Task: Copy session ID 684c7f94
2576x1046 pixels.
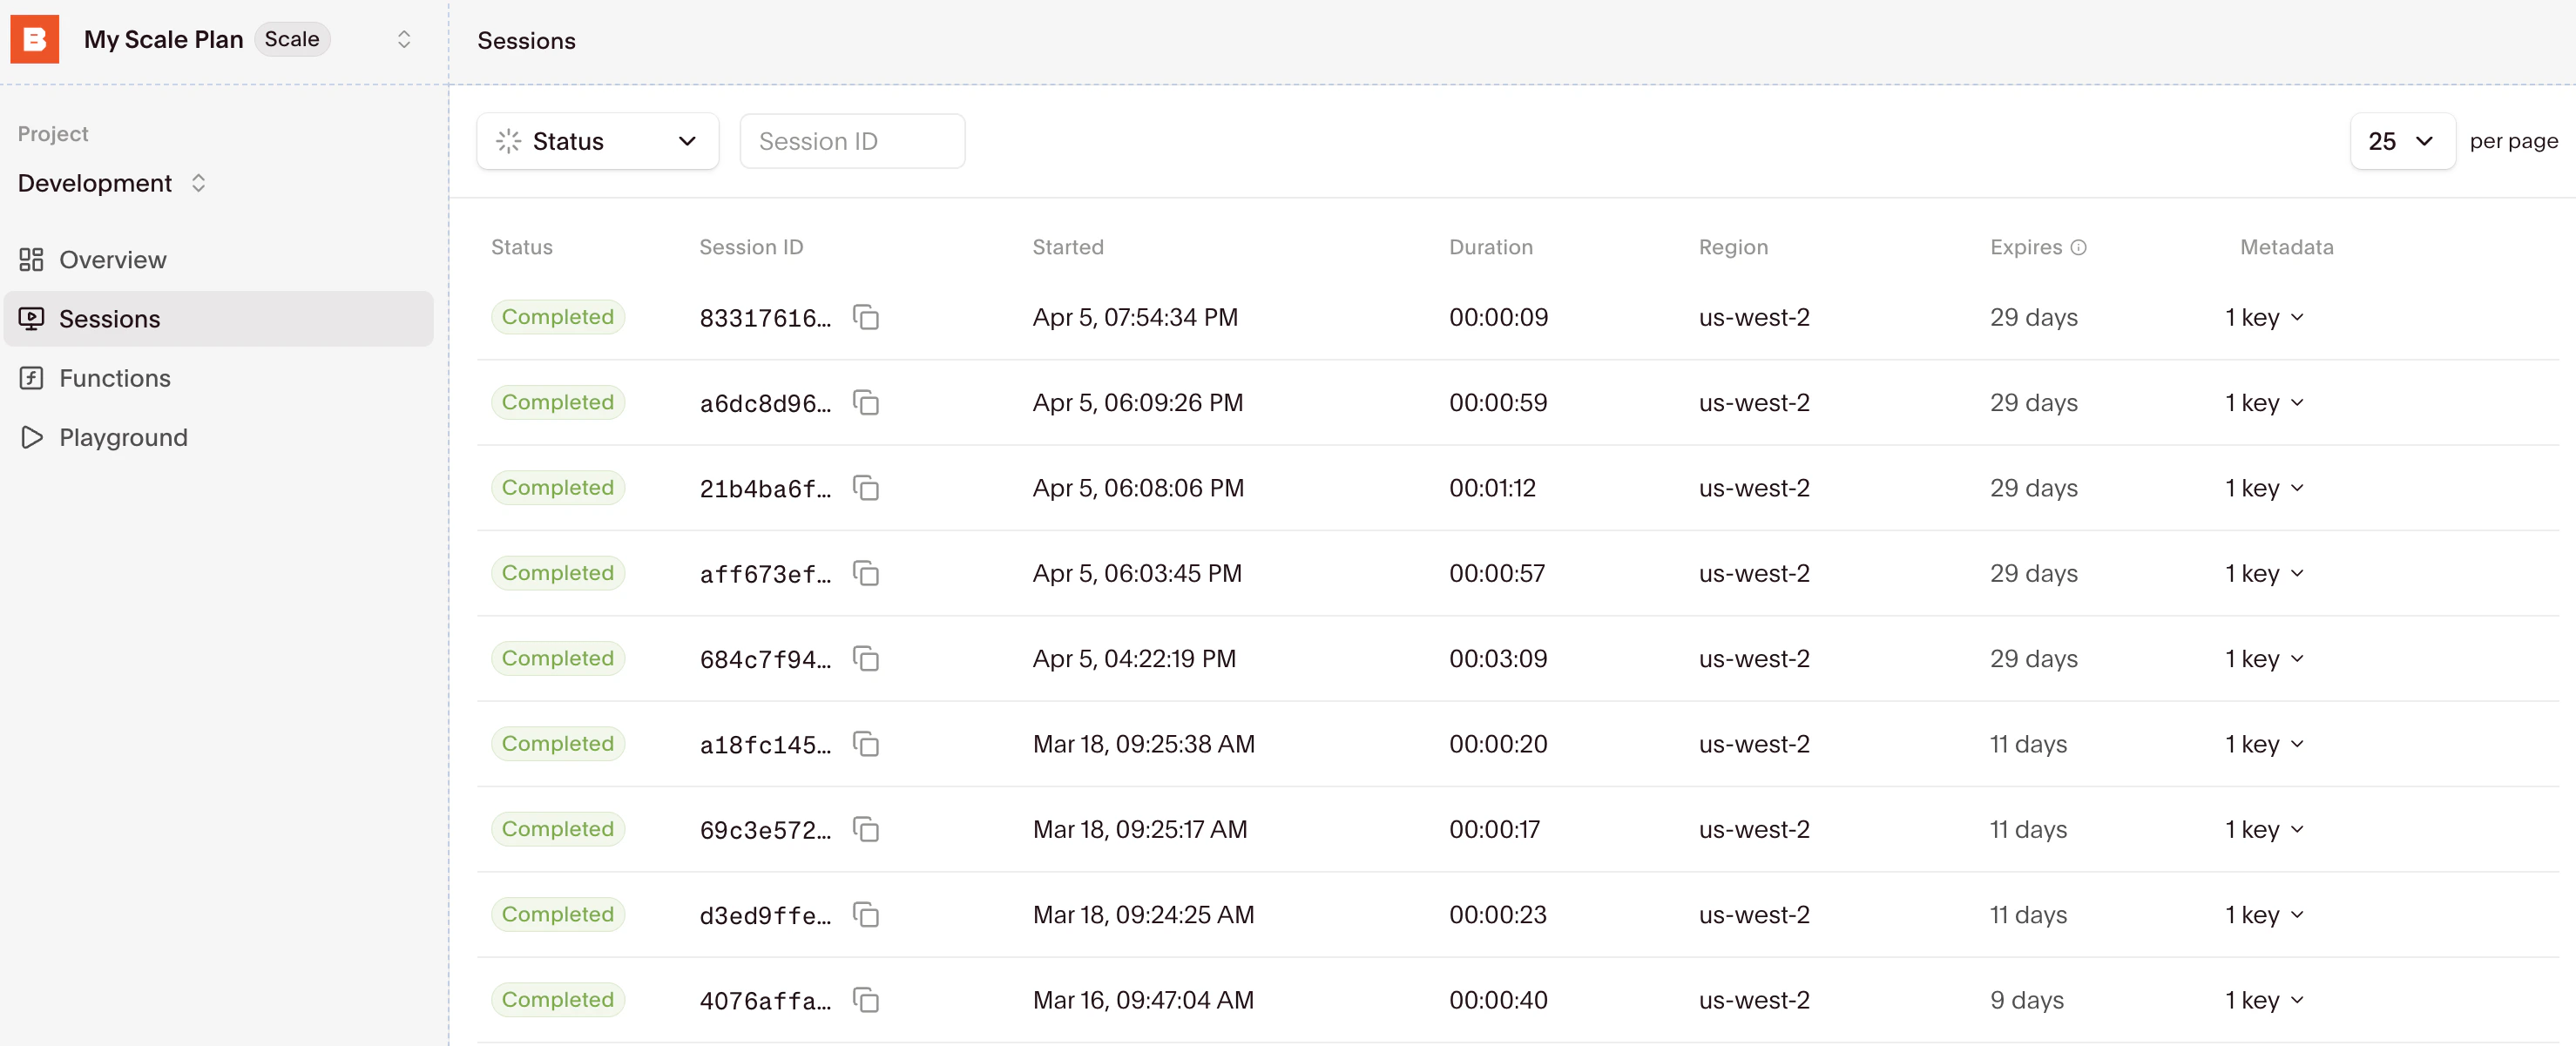Action: (865, 659)
